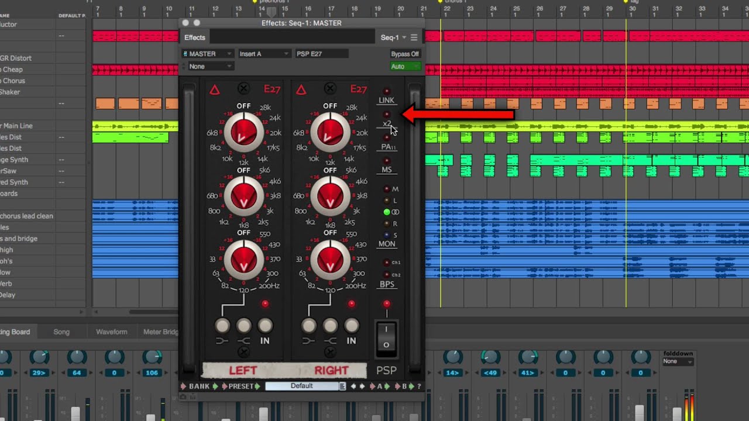
Task: Click the mixer pan knob above value 64
Action: point(77,356)
